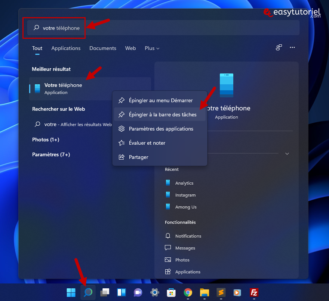Open the media player taskbar icon

[237, 292]
